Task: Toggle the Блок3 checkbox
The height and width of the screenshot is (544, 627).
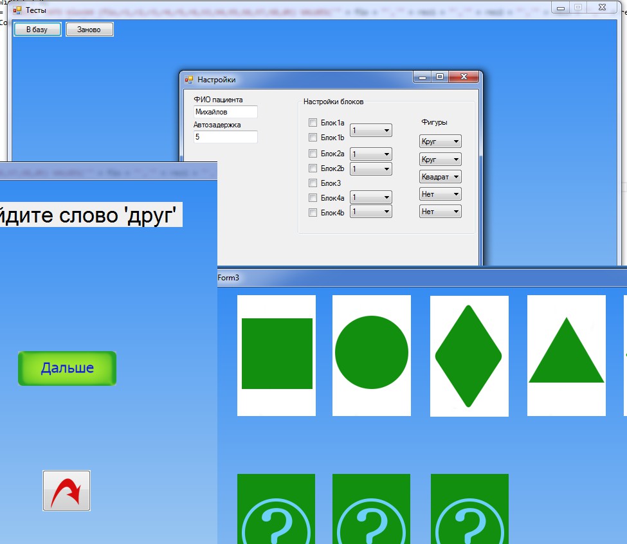Action: (313, 183)
